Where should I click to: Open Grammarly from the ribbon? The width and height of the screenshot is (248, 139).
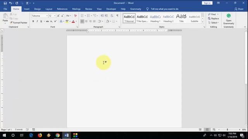pos(229,19)
